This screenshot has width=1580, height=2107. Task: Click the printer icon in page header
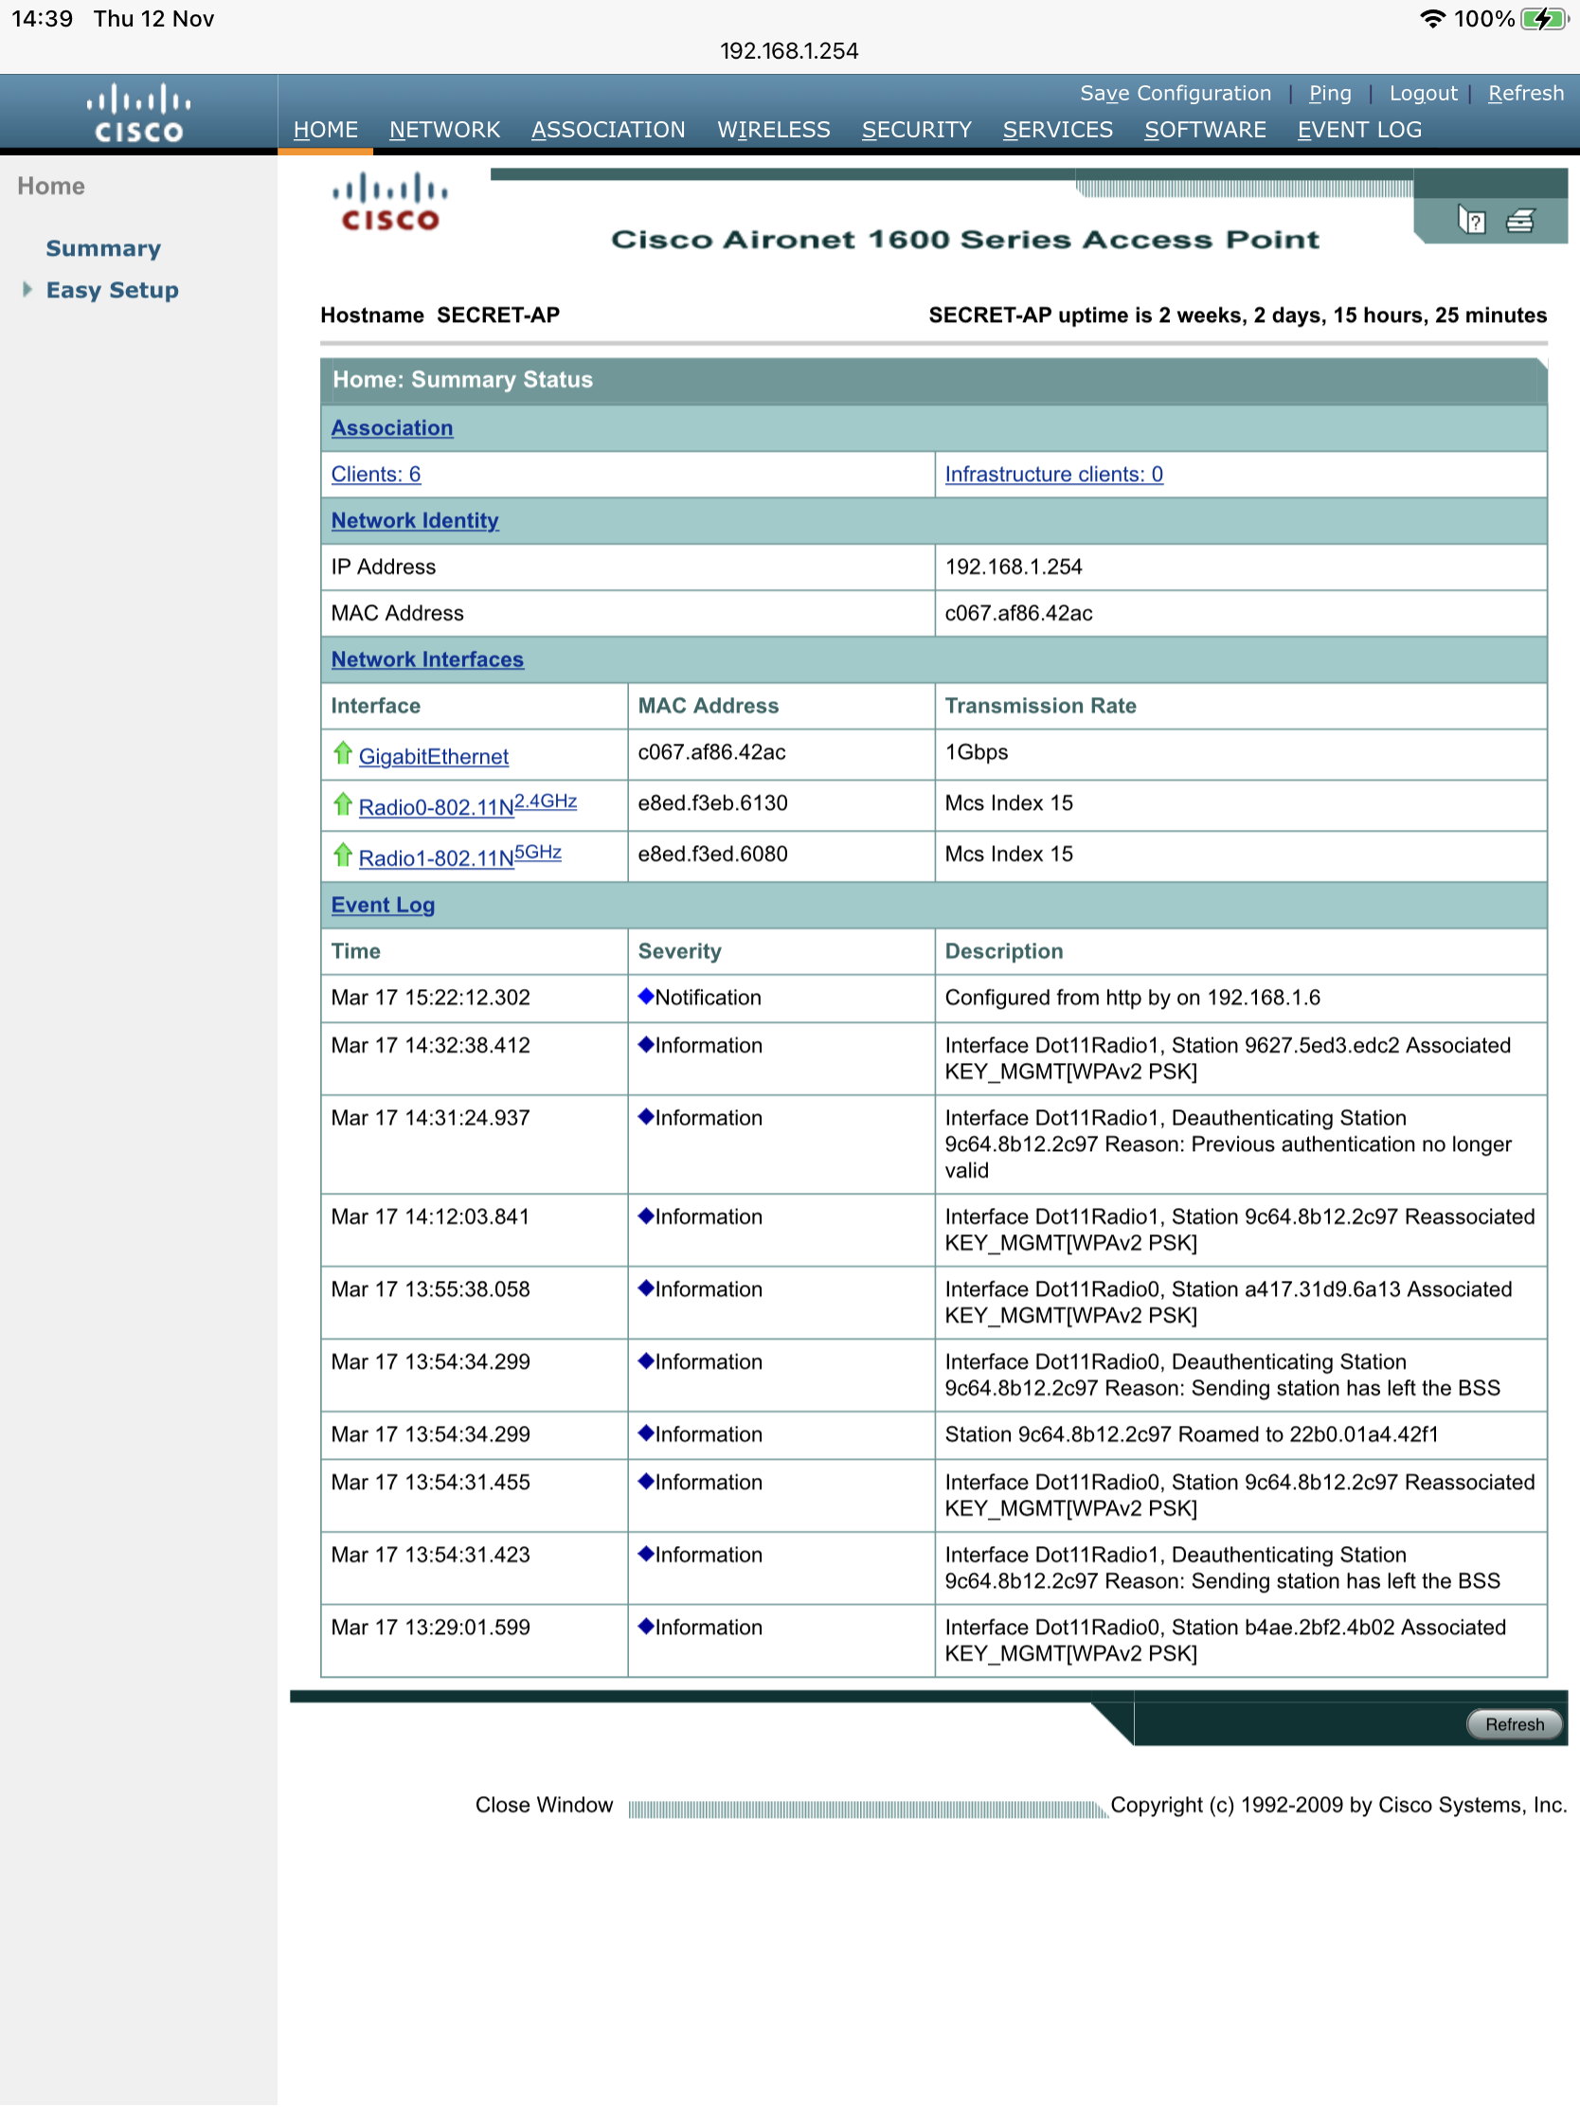coord(1520,221)
